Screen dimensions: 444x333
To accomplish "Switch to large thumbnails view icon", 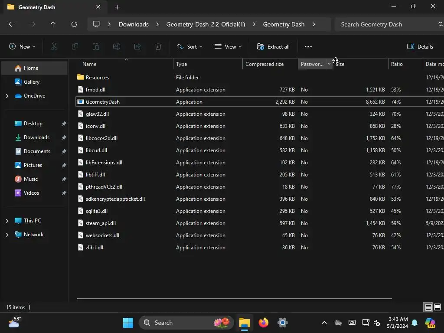I will (437, 307).
